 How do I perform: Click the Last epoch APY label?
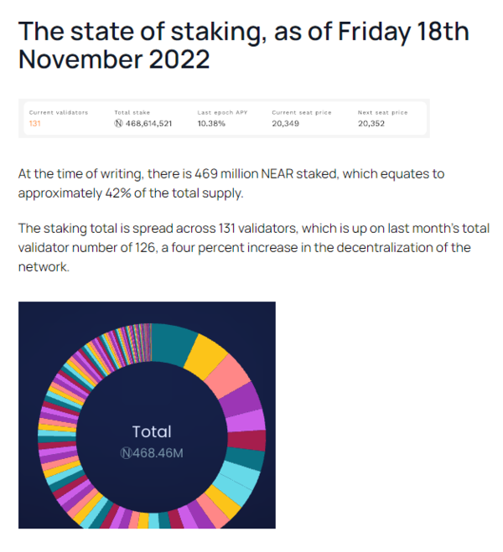pyautogui.click(x=221, y=111)
